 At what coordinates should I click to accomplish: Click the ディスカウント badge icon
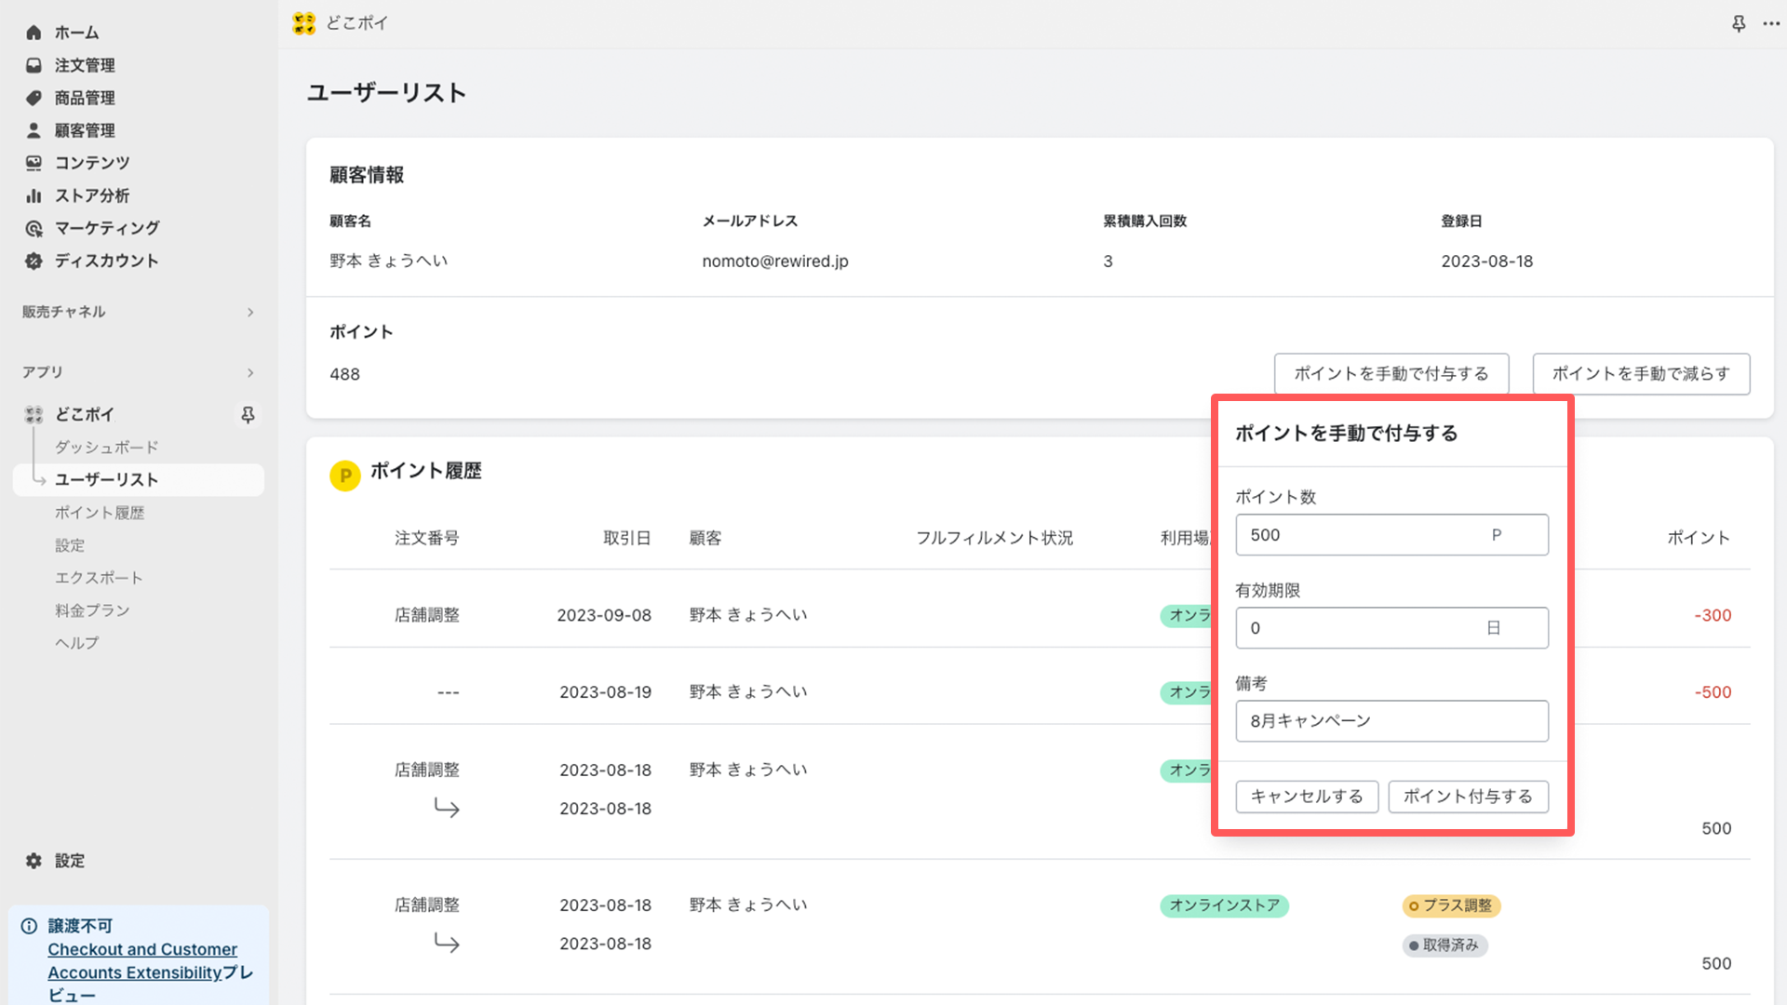pos(34,261)
